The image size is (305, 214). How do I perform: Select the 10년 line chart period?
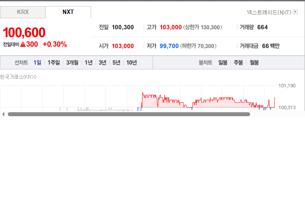pyautogui.click(x=132, y=62)
